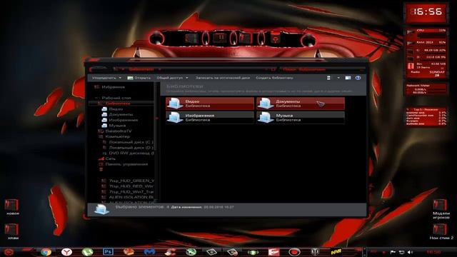Open red record button taskbar icon
This screenshot has height=257, width=457.
click(294, 252)
